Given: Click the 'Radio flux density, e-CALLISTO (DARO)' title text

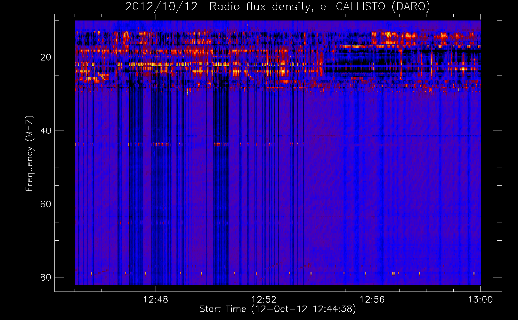Looking at the screenshot, I should pos(320,7).
